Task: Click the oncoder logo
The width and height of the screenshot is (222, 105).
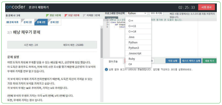Action: coord(16,7)
